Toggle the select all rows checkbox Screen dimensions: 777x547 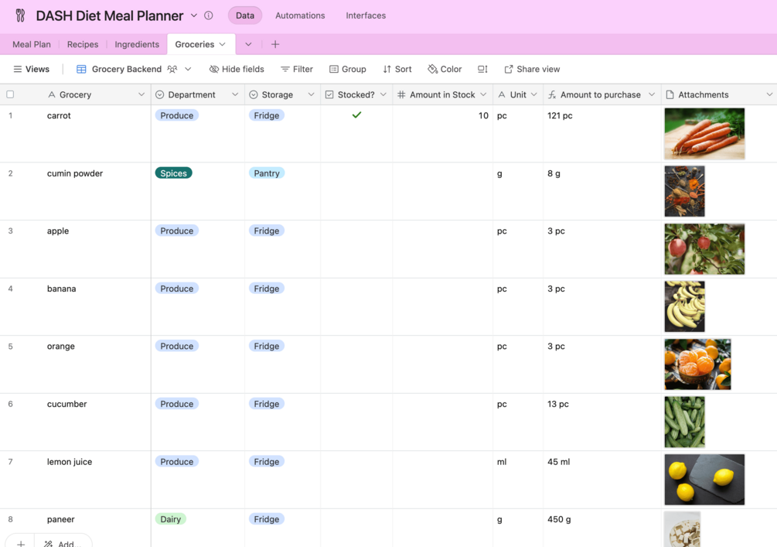[x=10, y=94]
